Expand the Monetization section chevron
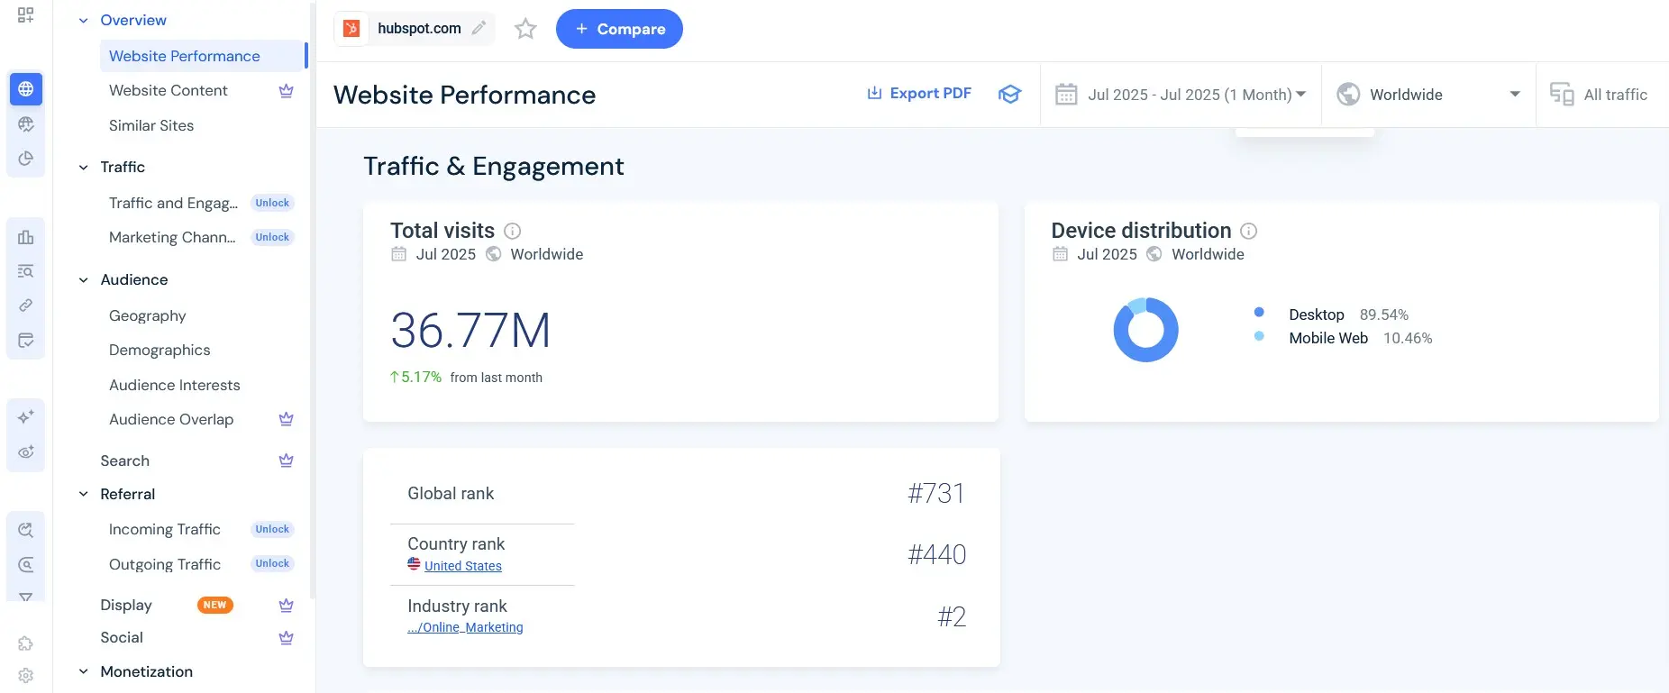Image resolution: width=1669 pixels, height=693 pixels. 83,672
